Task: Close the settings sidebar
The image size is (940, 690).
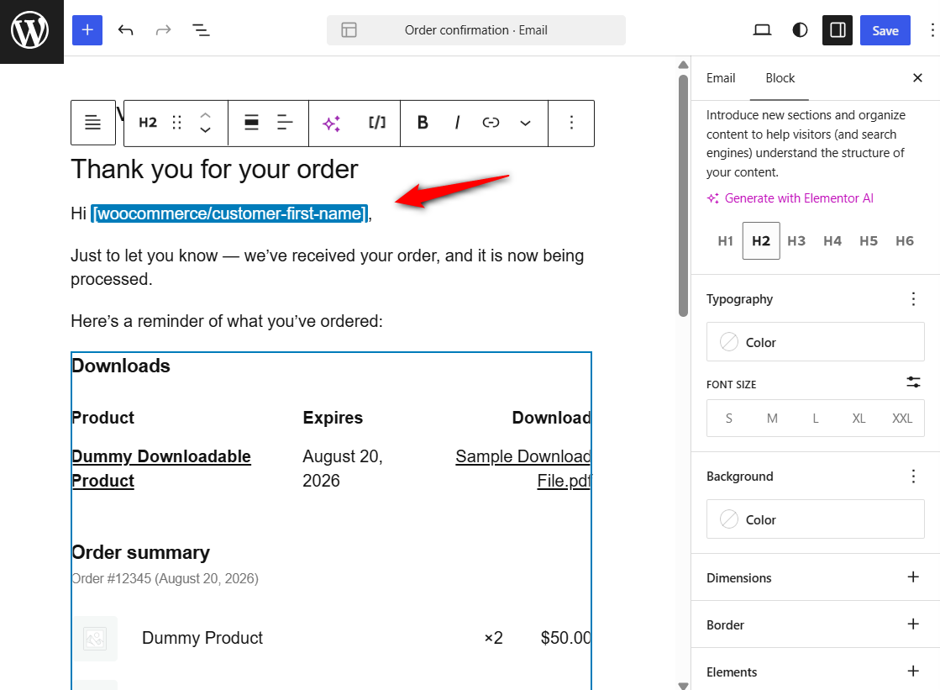Action: (917, 78)
